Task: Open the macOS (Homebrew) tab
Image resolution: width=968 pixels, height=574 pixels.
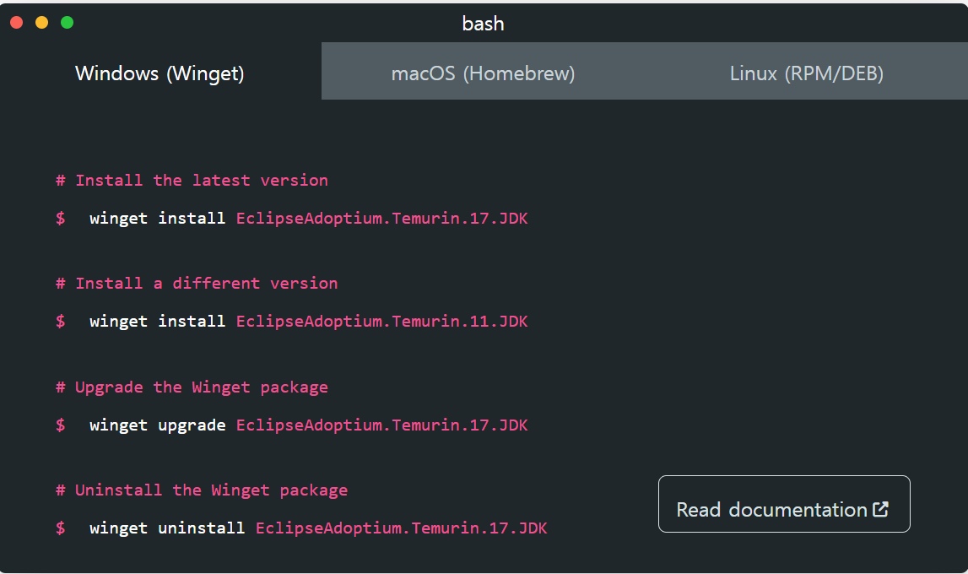Action: tap(483, 73)
